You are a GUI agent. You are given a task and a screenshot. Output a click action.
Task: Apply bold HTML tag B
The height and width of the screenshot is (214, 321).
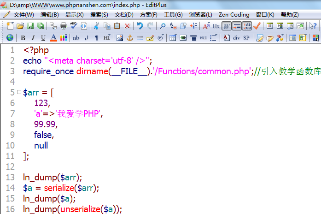pos(23,38)
